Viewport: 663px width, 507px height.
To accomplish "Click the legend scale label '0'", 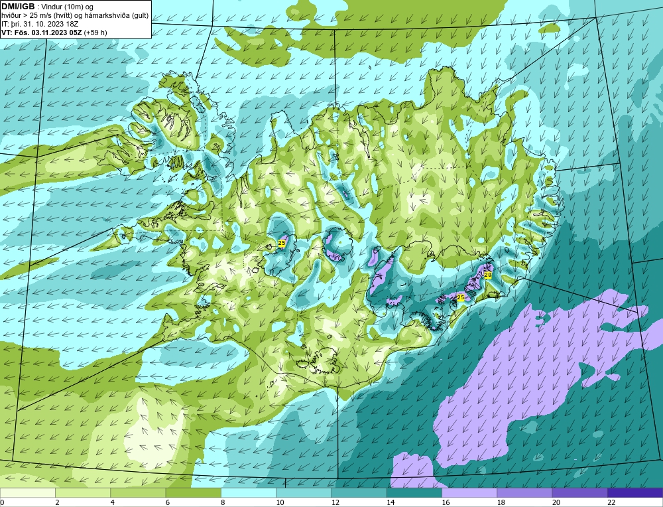I will point(2,502).
